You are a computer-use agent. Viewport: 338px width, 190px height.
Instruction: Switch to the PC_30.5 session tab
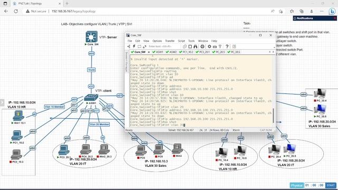click(x=234, y=52)
